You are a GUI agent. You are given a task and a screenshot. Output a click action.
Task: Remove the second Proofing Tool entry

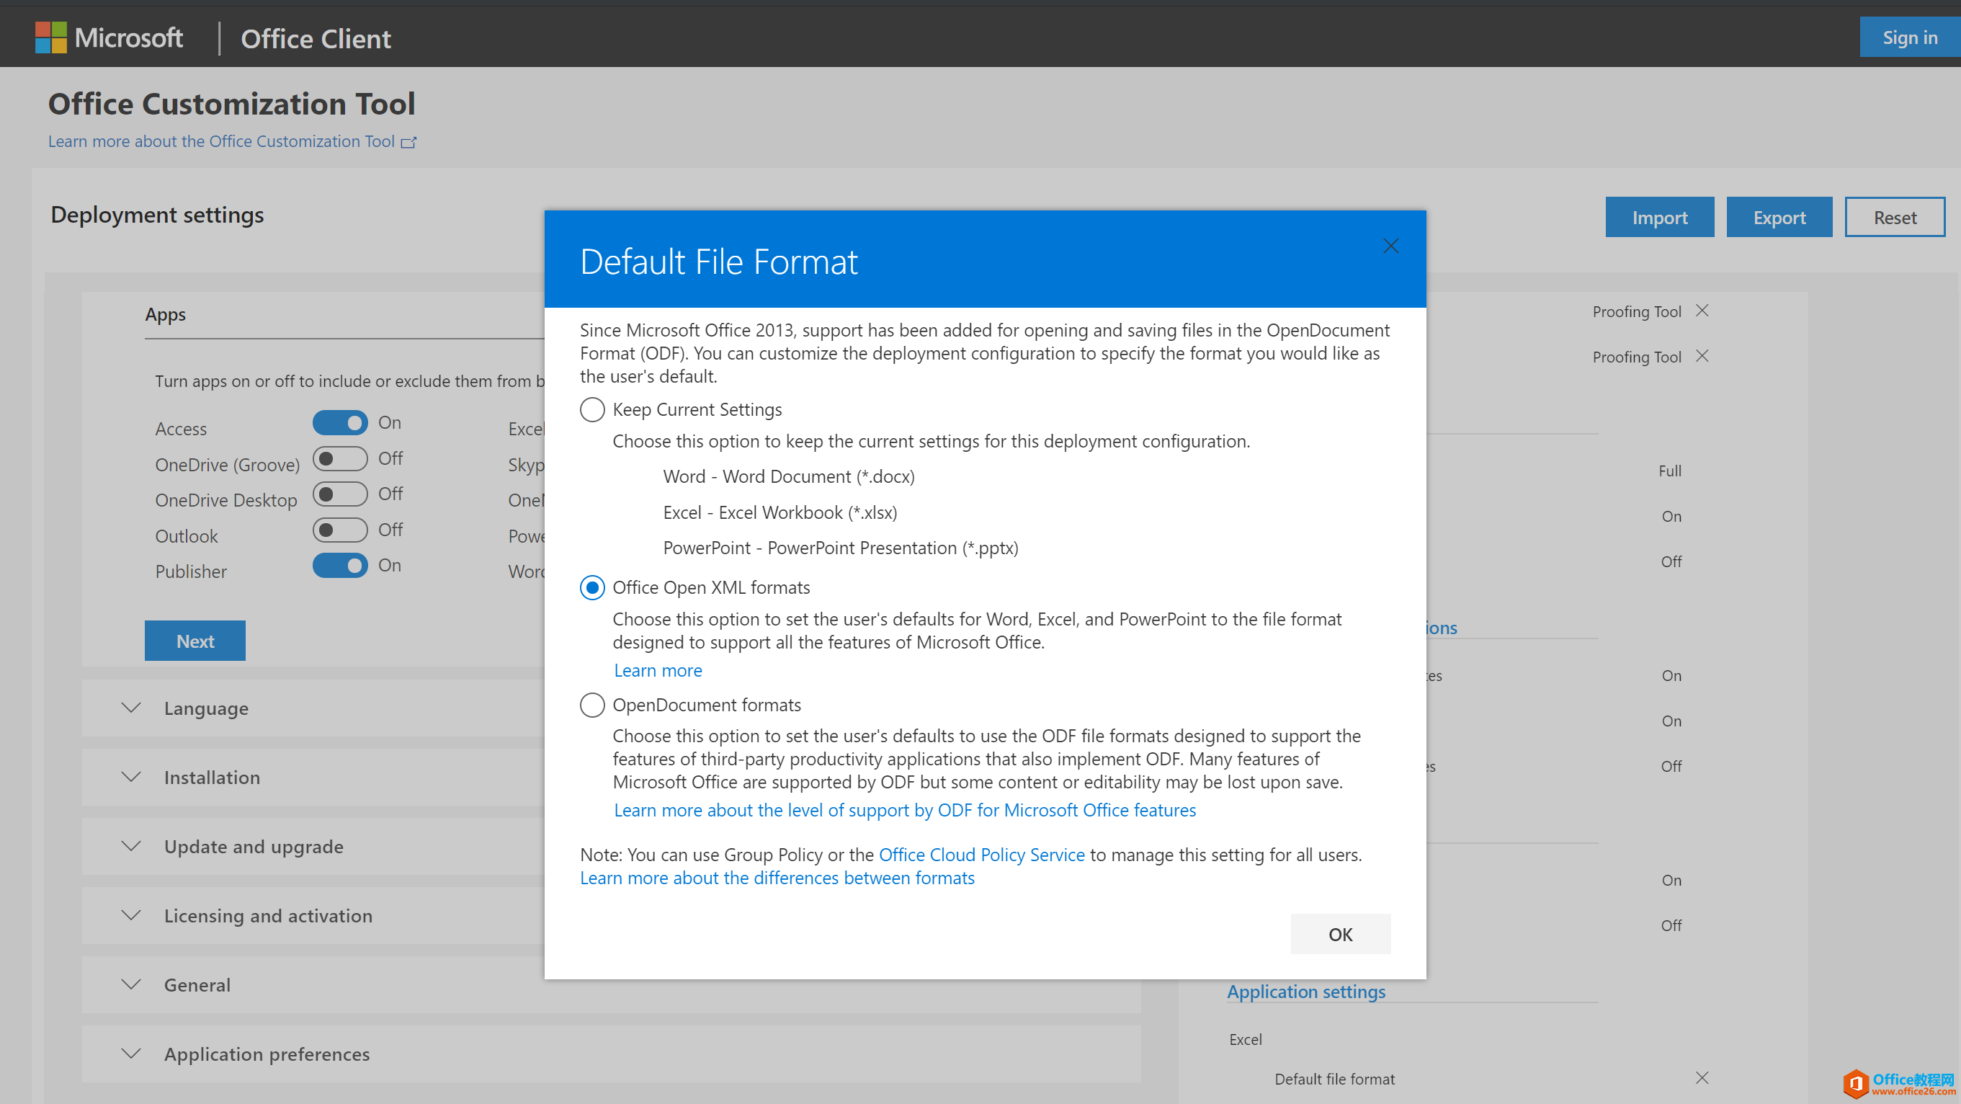[x=1702, y=356]
